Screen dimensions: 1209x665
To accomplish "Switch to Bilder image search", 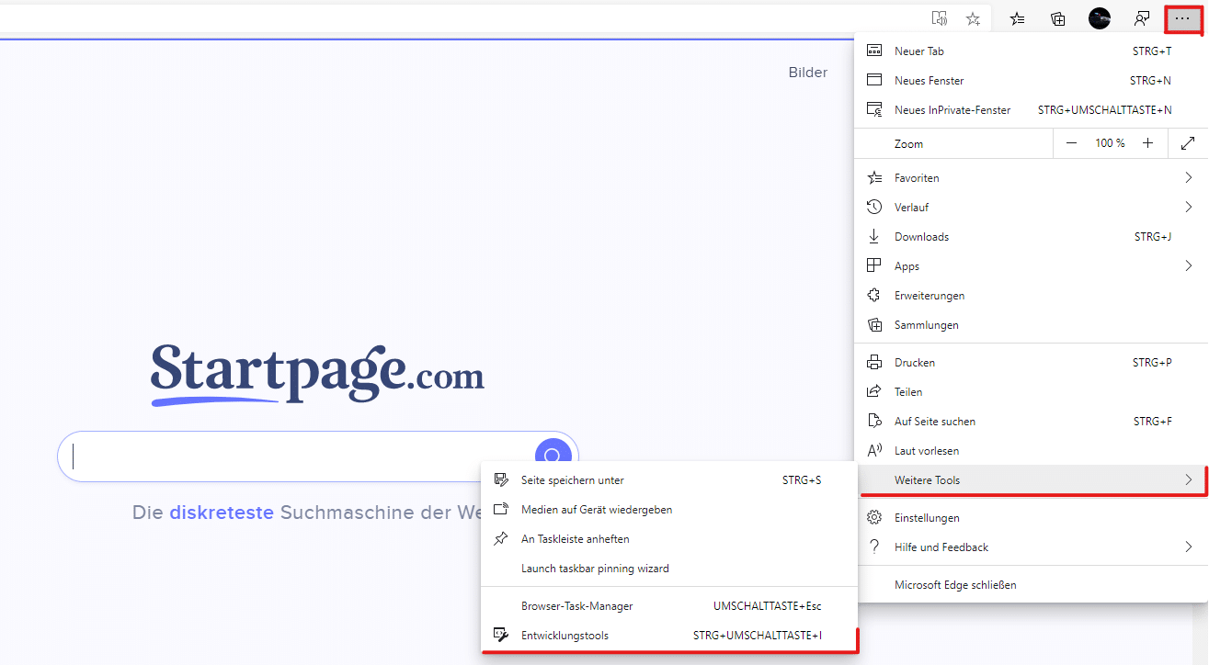I will click(x=807, y=72).
